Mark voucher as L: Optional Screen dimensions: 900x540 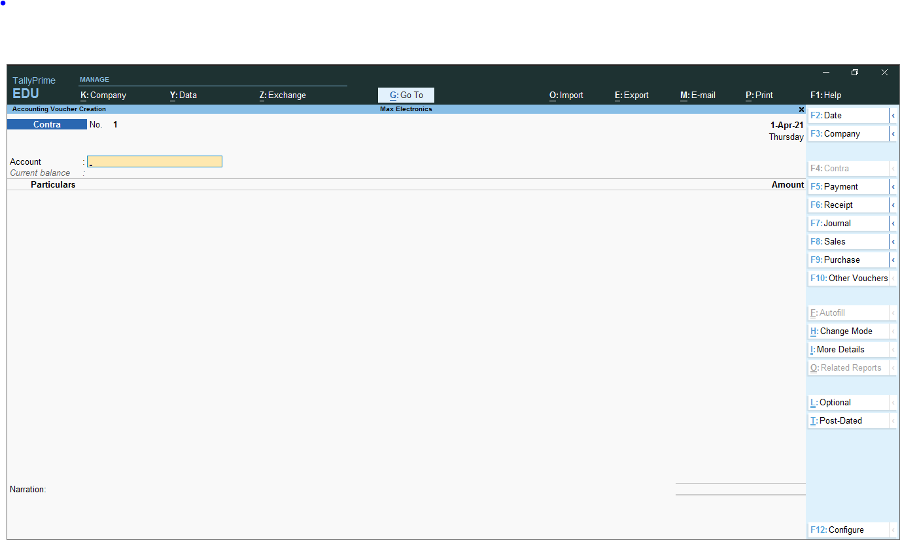pyautogui.click(x=848, y=402)
